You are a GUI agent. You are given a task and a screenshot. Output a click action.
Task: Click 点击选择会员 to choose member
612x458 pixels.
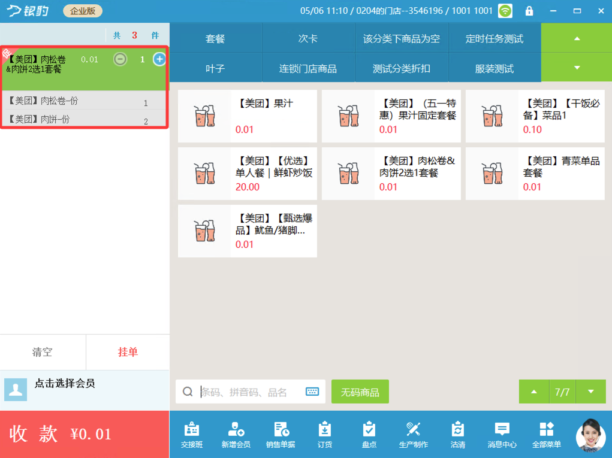[x=65, y=384]
